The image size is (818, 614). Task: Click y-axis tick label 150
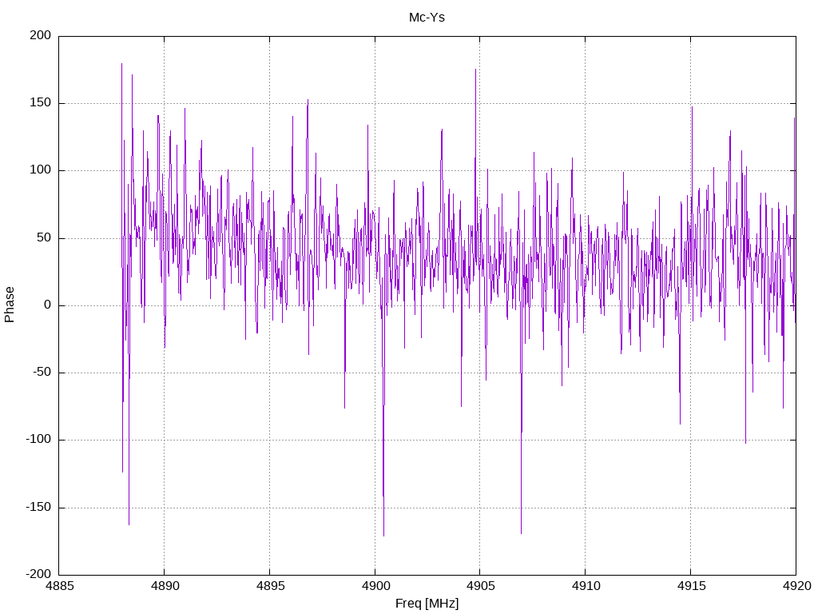(41, 103)
